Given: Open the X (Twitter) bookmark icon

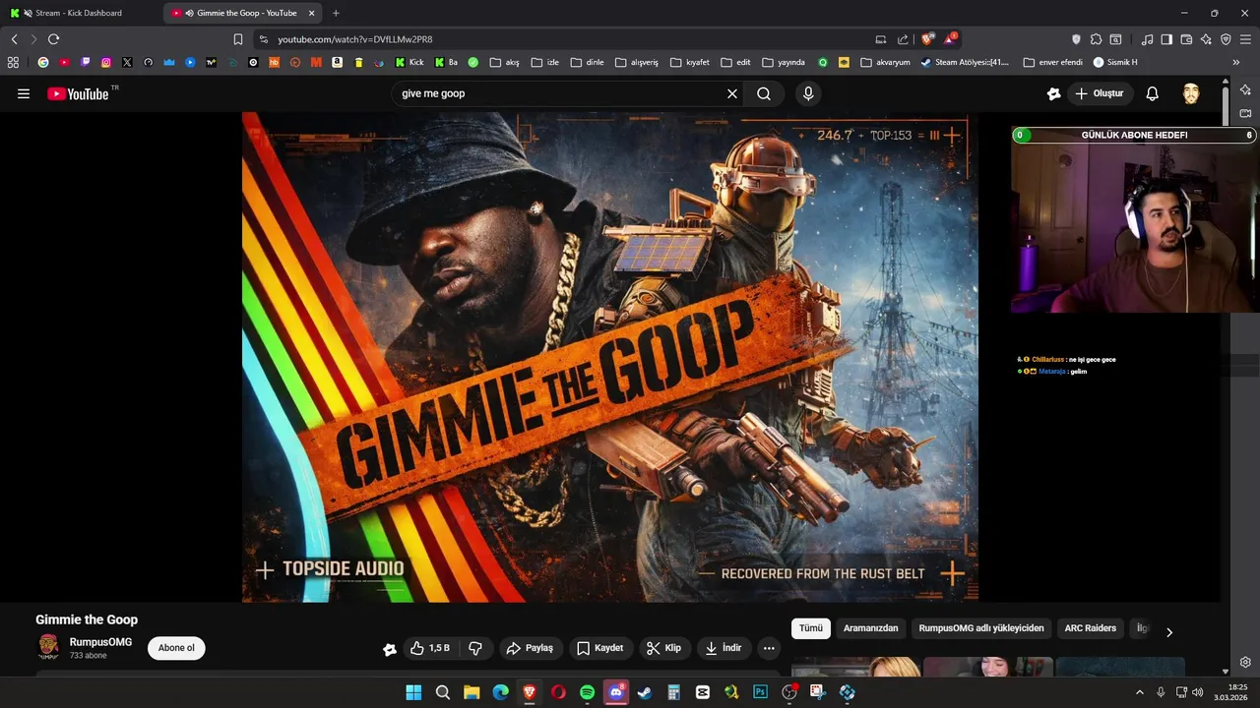Looking at the screenshot, I should [127, 62].
